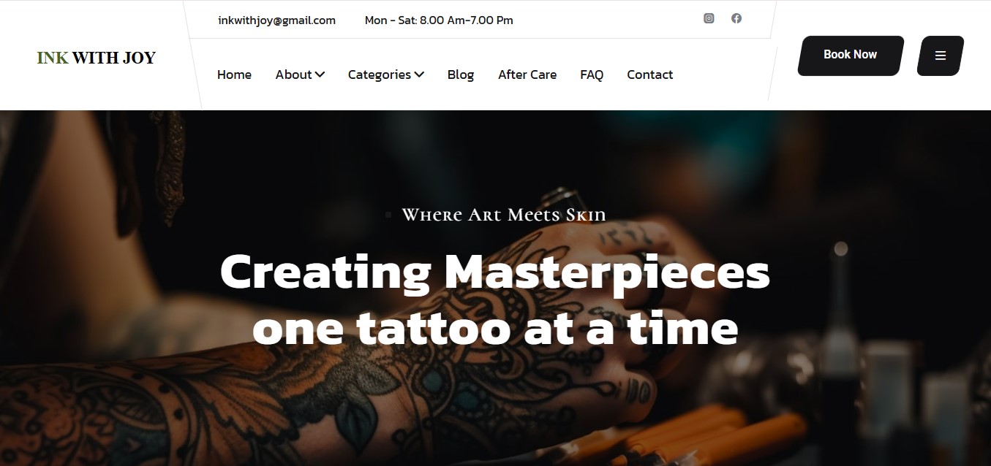This screenshot has width=991, height=466.
Task: Open the hamburger menu icon
Action: [941, 56]
